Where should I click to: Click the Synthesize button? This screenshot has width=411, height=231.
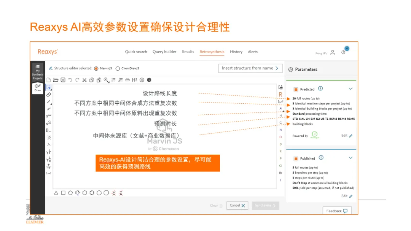266,206
